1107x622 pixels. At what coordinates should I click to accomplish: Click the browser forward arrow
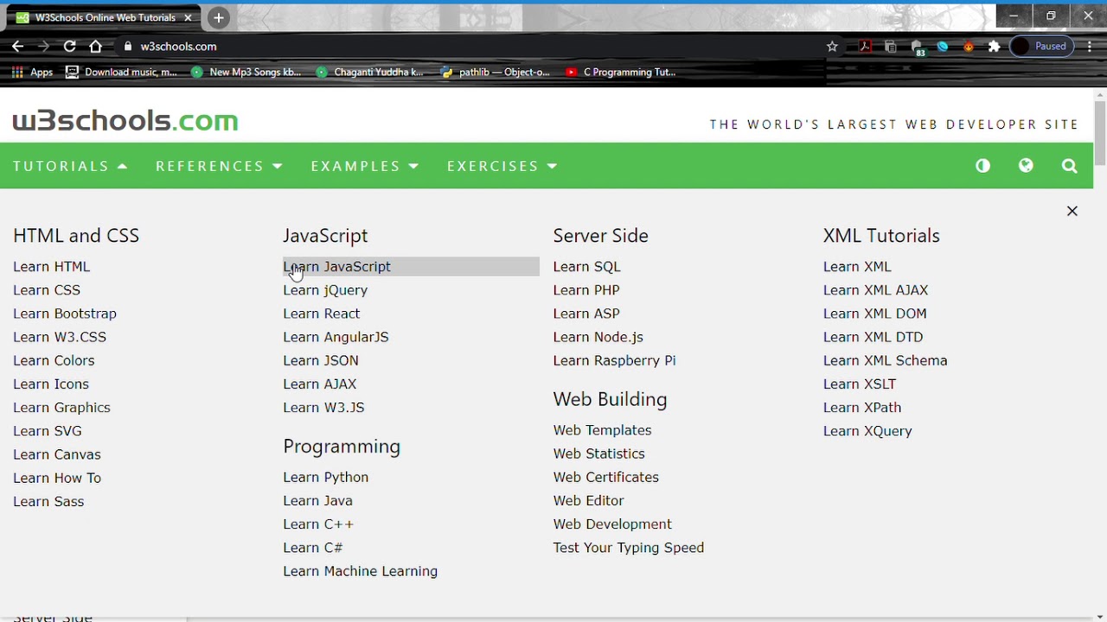pyautogui.click(x=44, y=47)
